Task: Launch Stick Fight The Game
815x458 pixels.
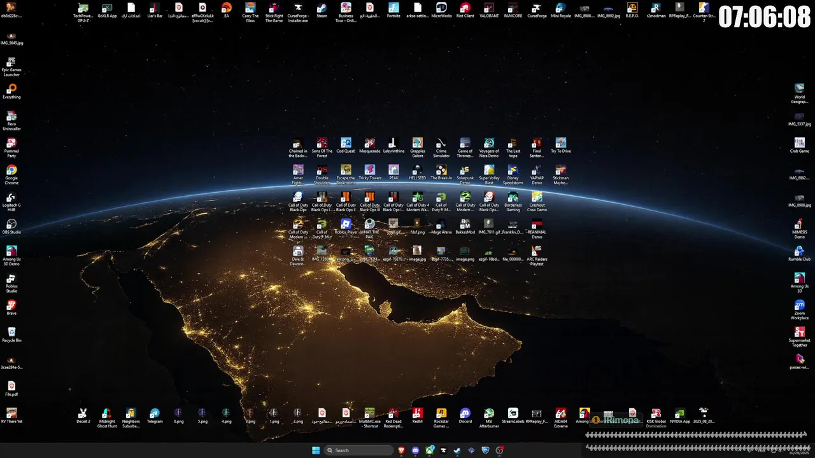Action: pos(274,12)
